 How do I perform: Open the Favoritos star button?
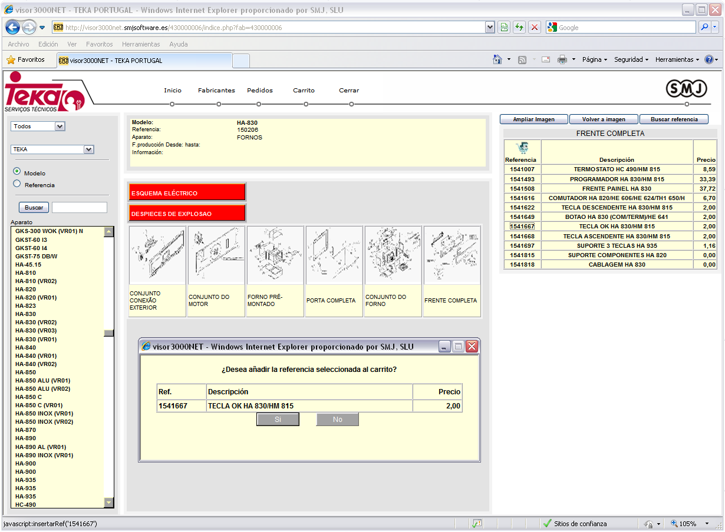(26, 59)
